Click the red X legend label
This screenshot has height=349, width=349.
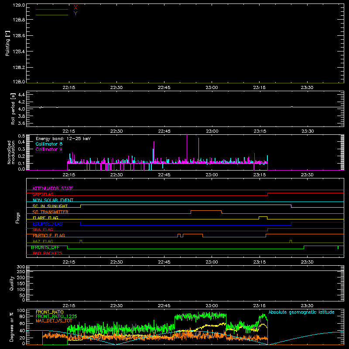75,8
